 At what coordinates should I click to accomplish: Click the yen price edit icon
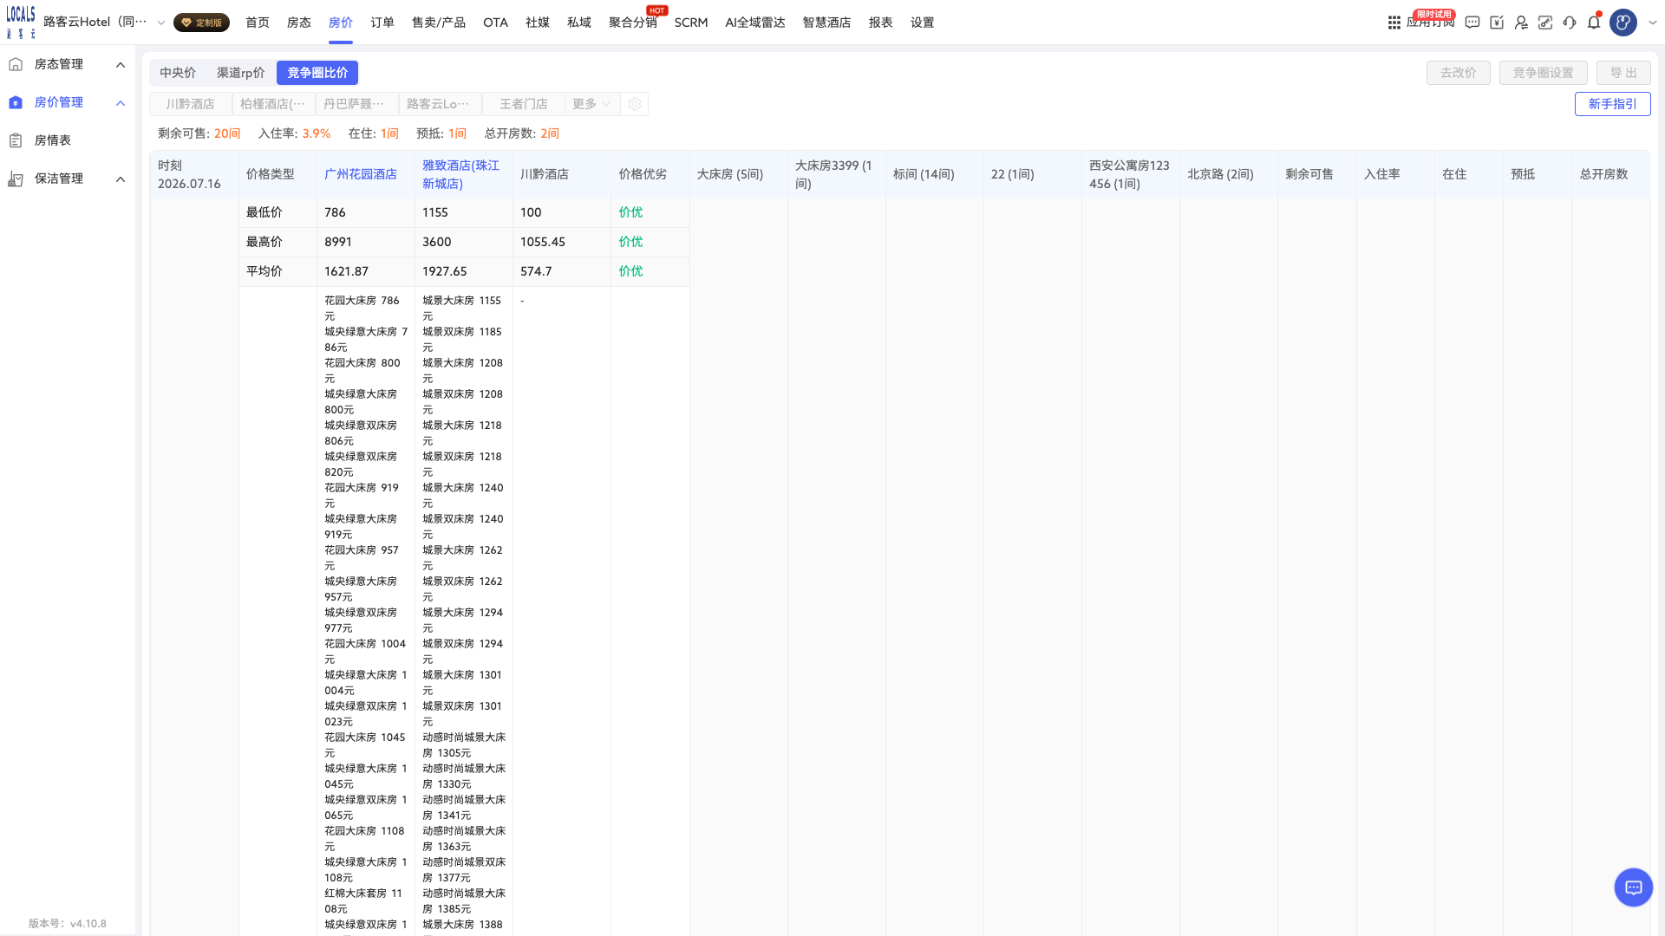[x=1497, y=23]
